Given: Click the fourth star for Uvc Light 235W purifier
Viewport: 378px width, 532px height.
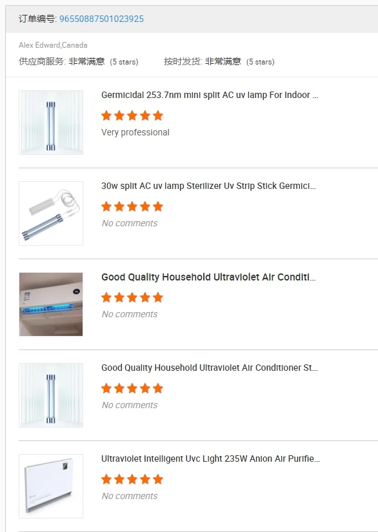Looking at the screenshot, I should click(x=144, y=479).
